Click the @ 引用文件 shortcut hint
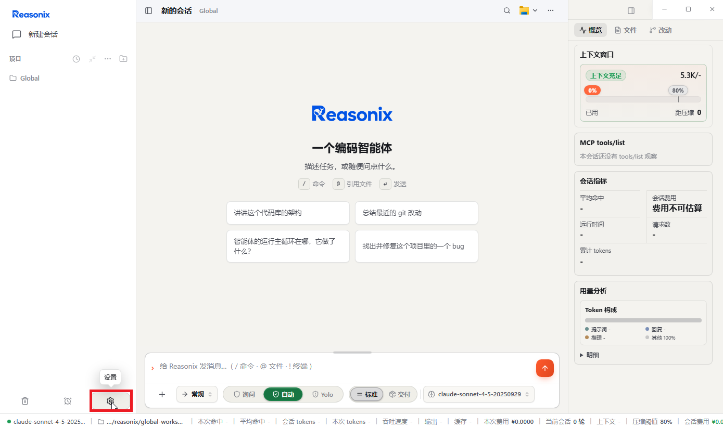 352,184
